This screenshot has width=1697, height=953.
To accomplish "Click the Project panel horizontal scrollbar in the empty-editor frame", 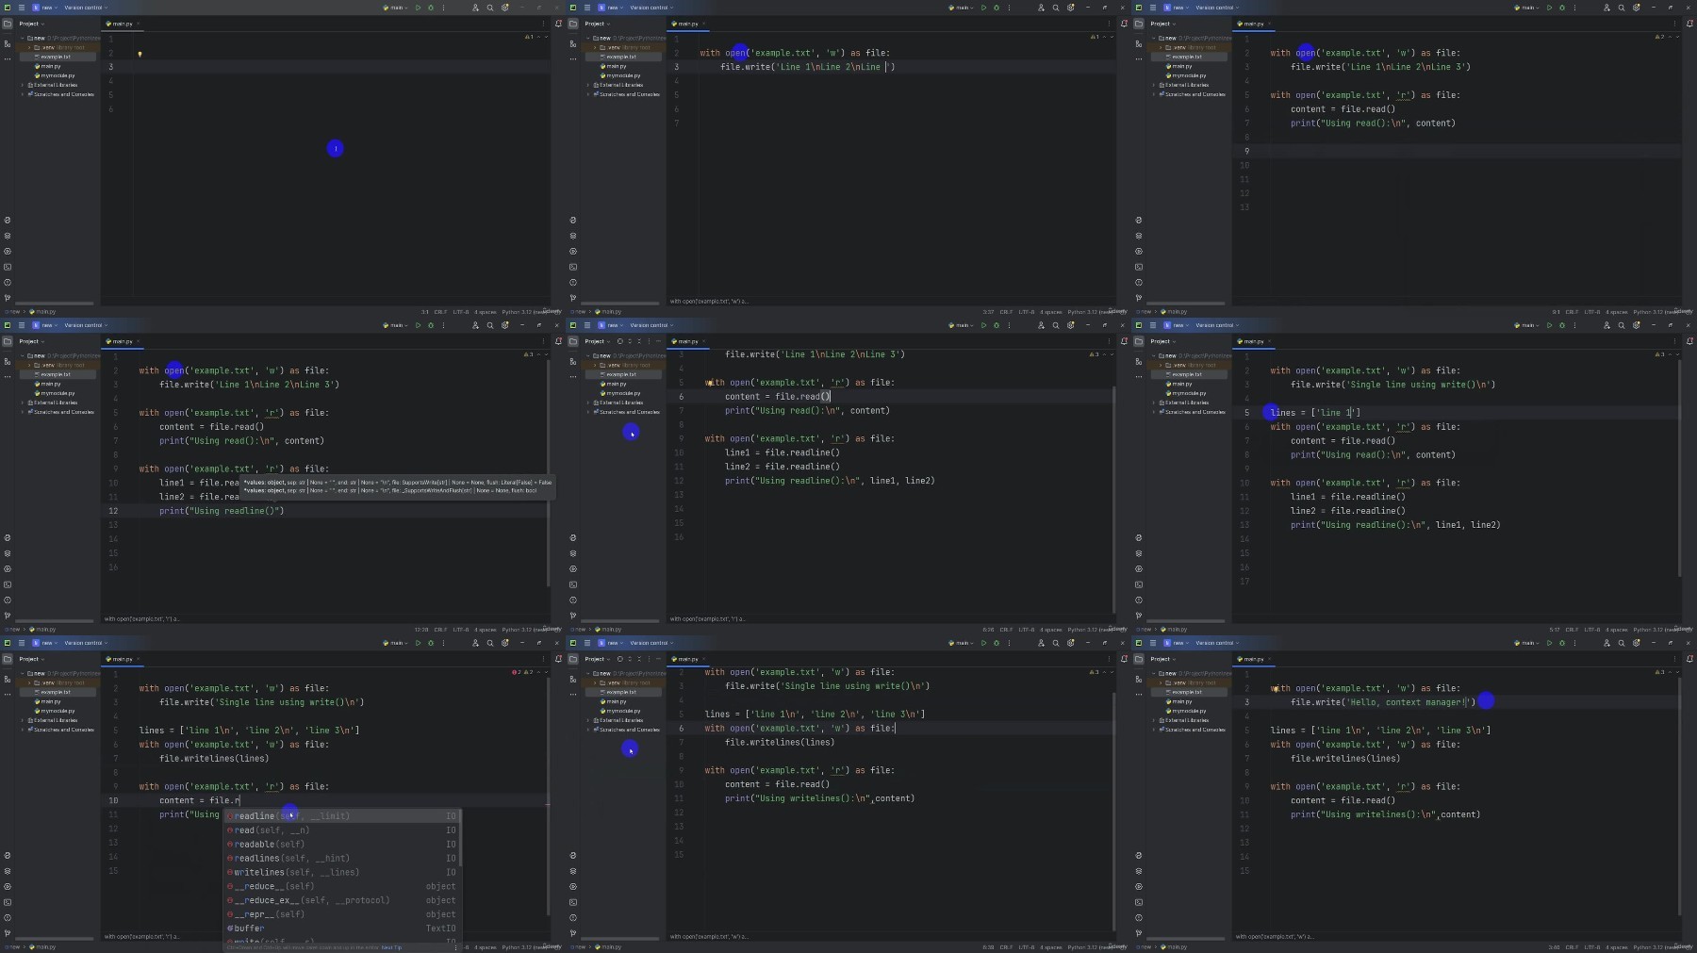I will 55,303.
